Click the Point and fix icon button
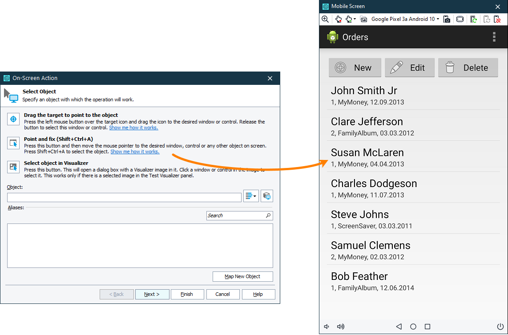This screenshot has width=508, height=335. (x=13, y=143)
